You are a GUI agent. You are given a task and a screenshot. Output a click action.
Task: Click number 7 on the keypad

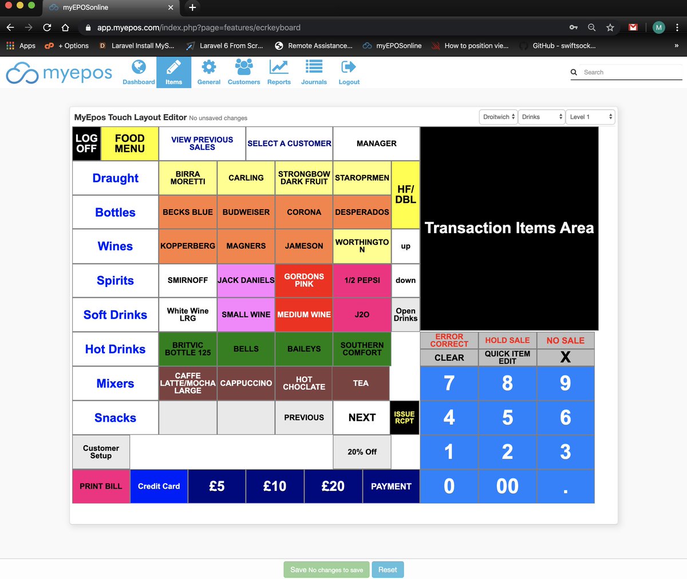[449, 383]
